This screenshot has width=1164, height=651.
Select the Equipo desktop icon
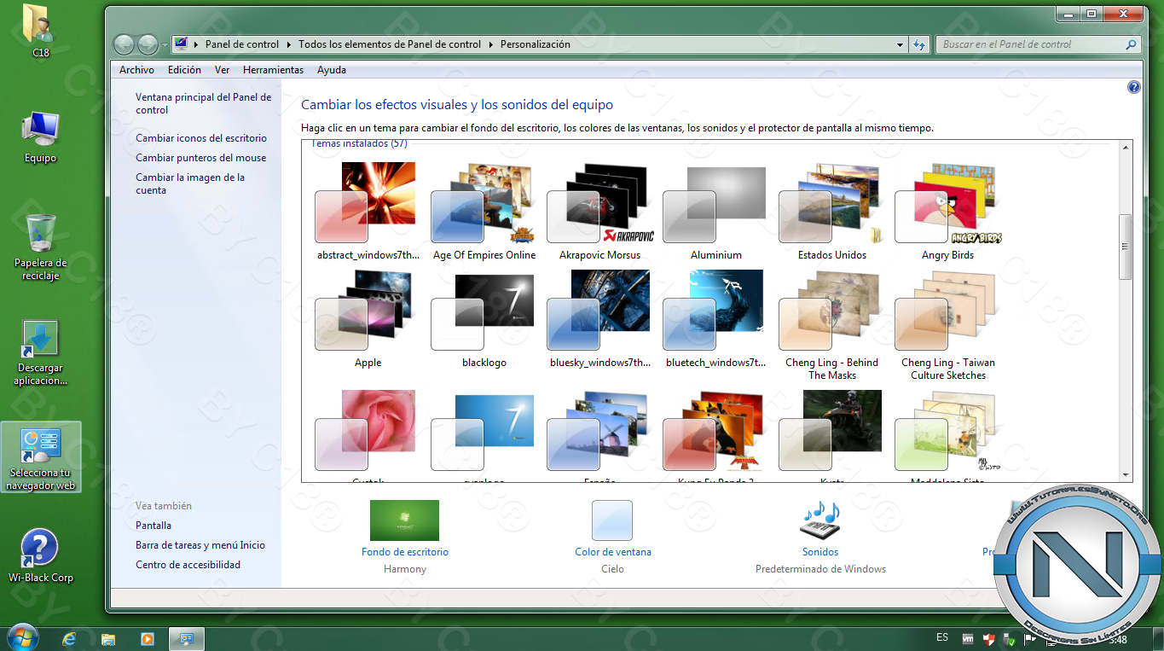40,137
